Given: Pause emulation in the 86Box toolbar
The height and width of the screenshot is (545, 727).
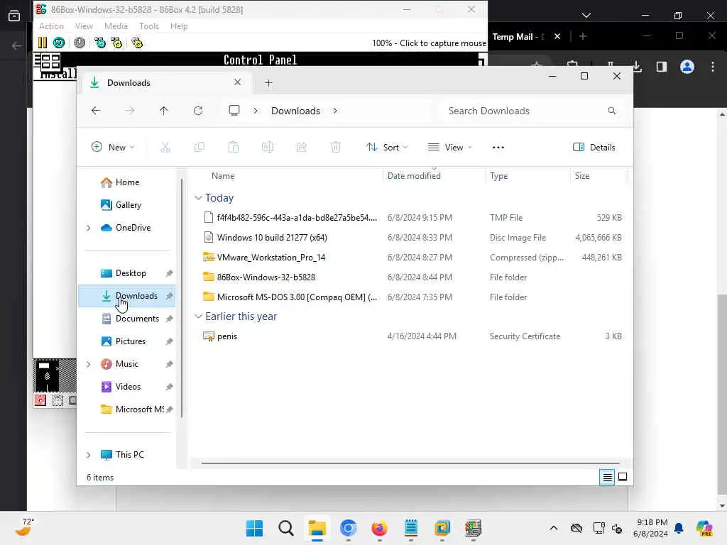Looking at the screenshot, I should [42, 43].
